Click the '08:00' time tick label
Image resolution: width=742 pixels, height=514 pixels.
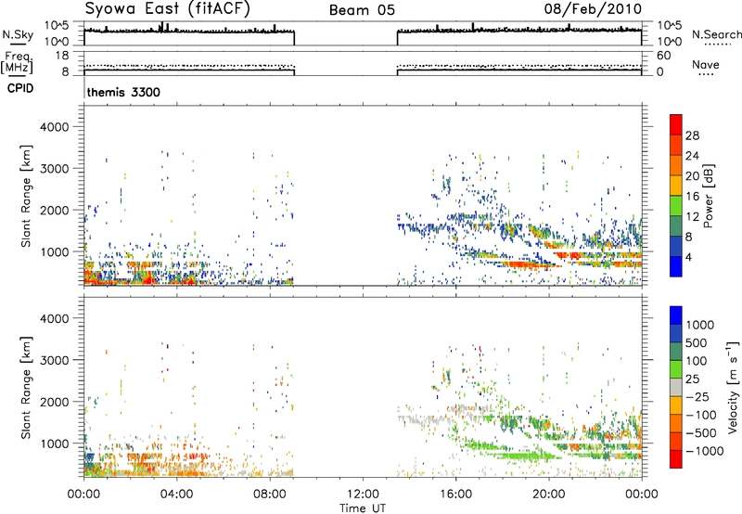270,495
